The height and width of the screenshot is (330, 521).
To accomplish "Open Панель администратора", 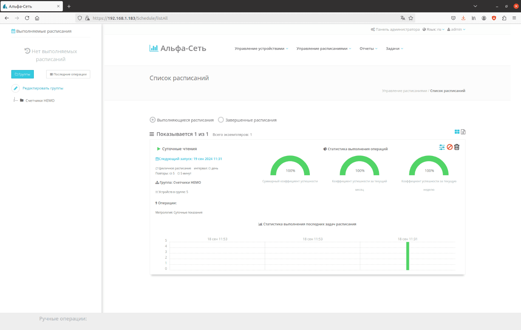I will tap(395, 30).
